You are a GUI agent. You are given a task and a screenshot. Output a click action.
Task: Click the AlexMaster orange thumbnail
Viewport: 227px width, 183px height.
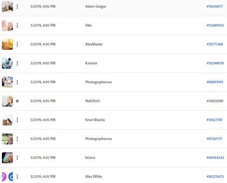(7, 44)
